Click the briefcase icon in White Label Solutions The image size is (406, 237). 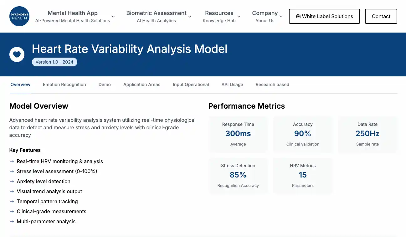[298, 16]
